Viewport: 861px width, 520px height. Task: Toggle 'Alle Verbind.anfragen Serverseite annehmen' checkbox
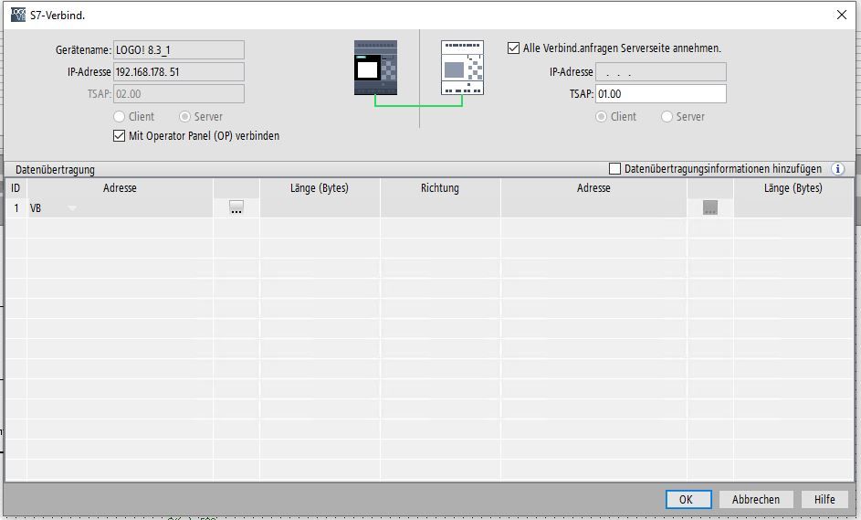(x=513, y=48)
